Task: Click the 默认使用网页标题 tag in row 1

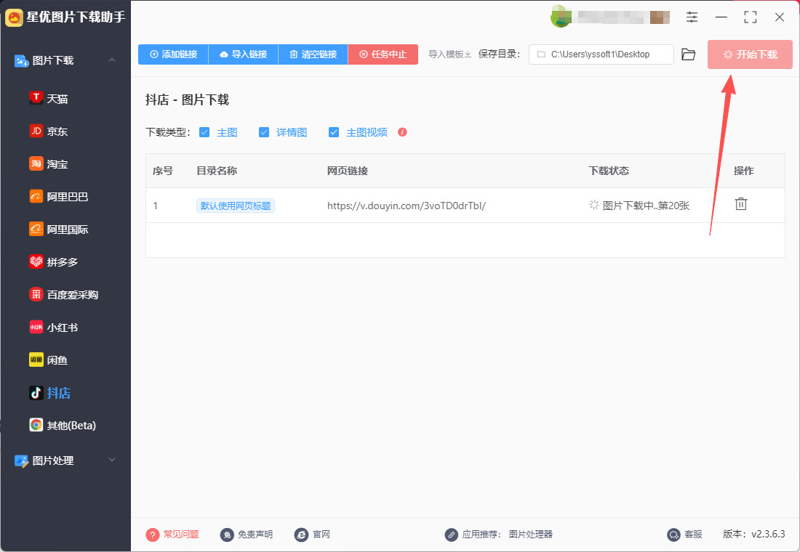Action: (x=235, y=206)
